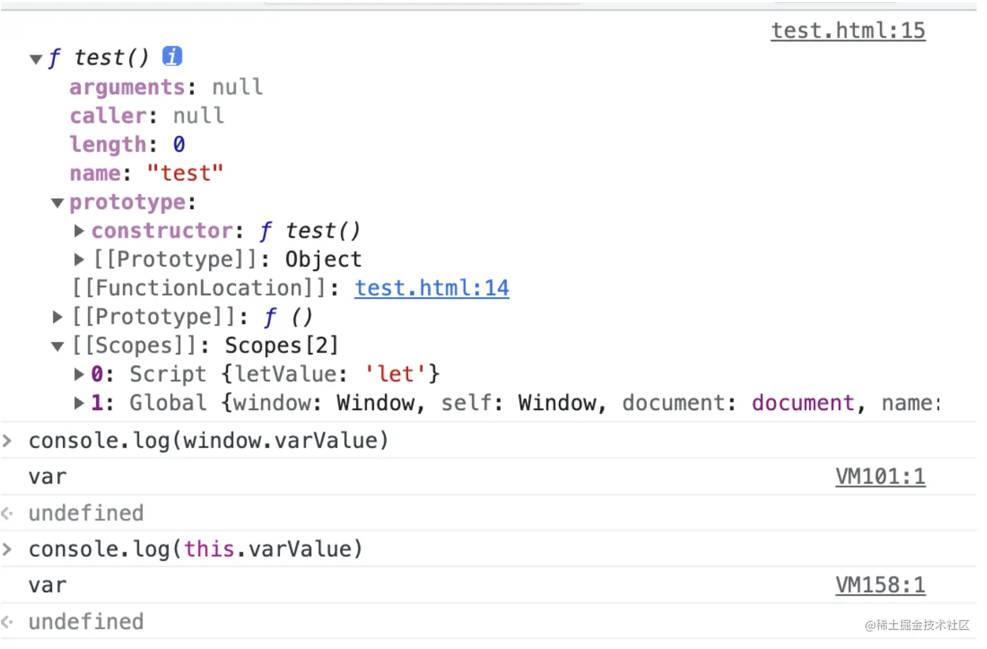
Task: Click the caller: null property
Action: tap(146, 116)
